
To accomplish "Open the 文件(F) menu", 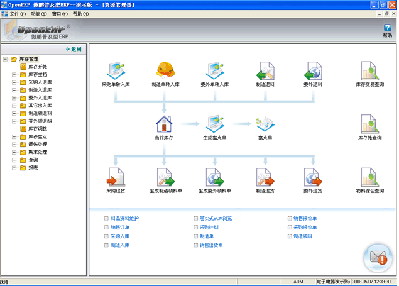I will click(18, 13).
